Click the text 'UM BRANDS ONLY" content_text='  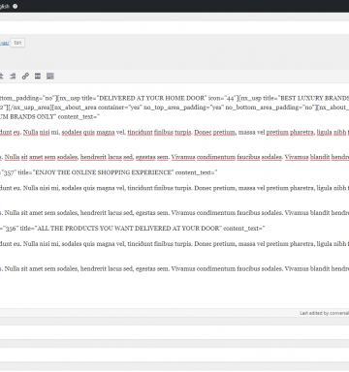(50, 117)
